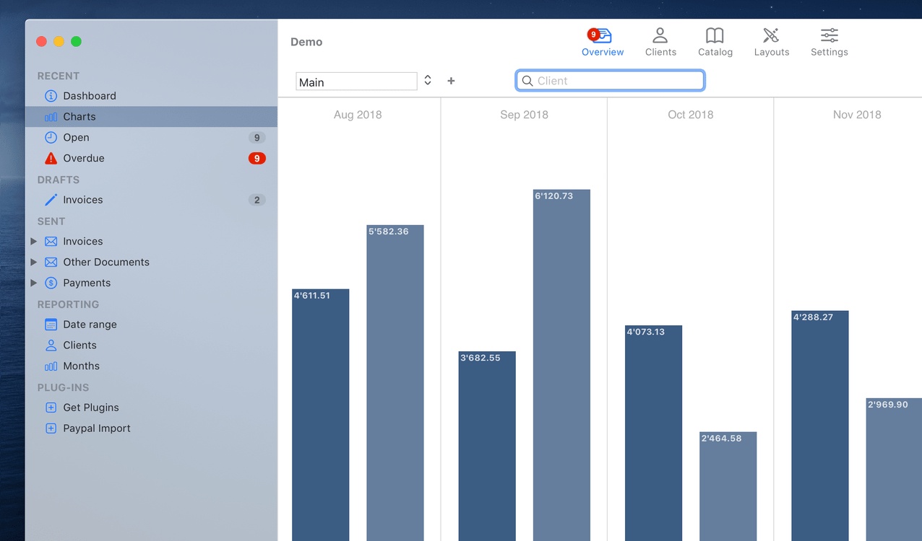This screenshot has height=541, width=922.
Task: Click the Get Plugins plus icon
Action: 51,408
